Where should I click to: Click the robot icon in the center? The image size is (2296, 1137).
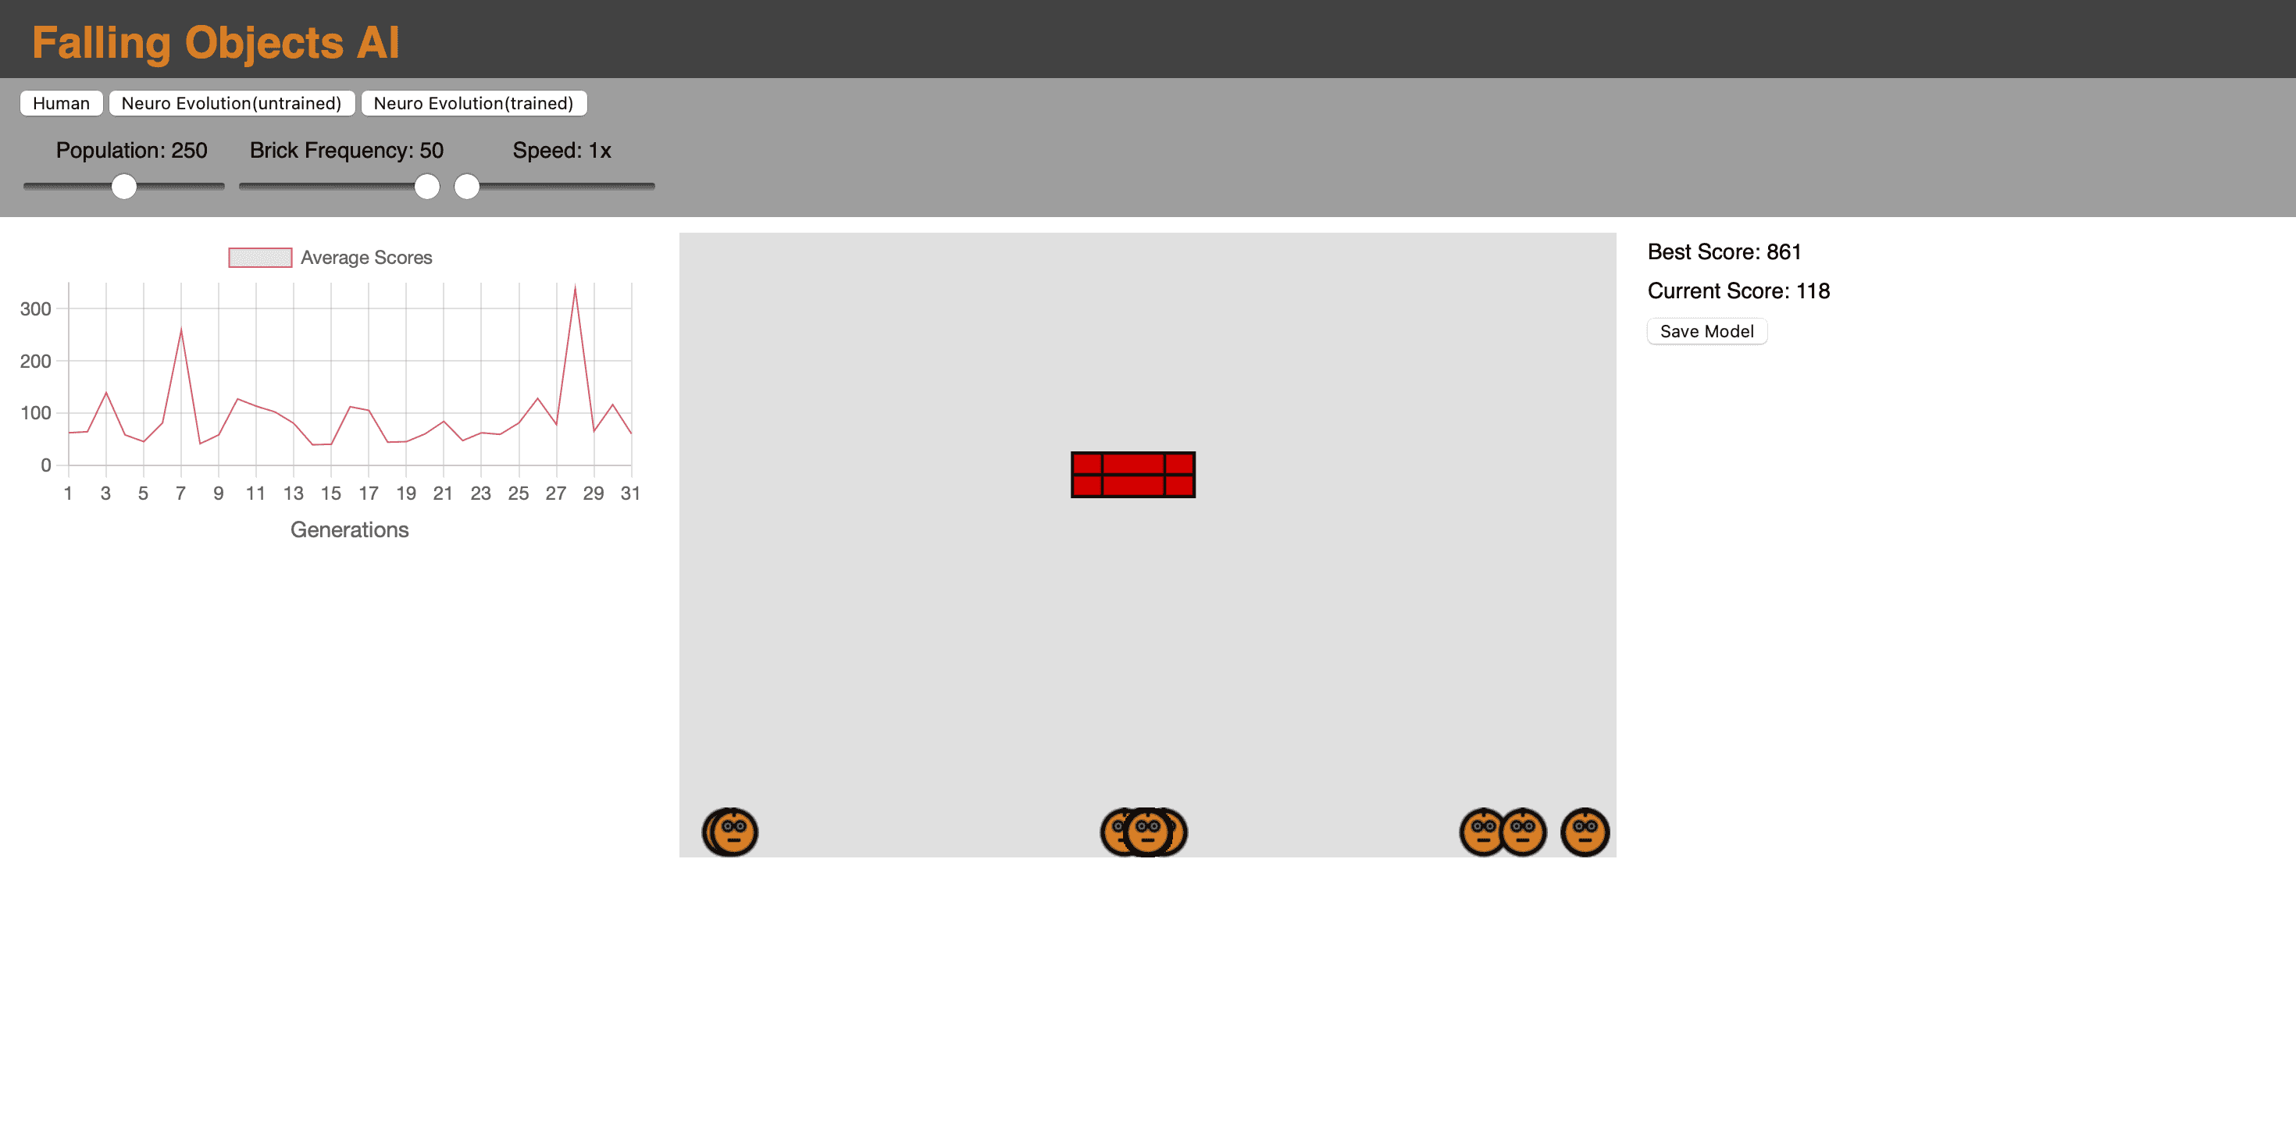tap(1148, 829)
